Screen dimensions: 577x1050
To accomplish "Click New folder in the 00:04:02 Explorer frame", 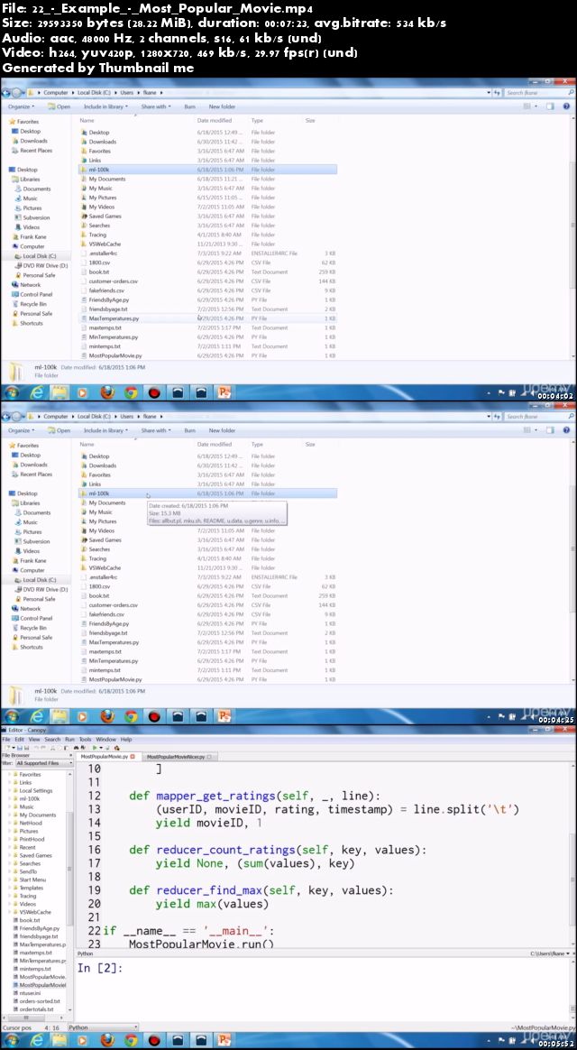I will [x=222, y=106].
